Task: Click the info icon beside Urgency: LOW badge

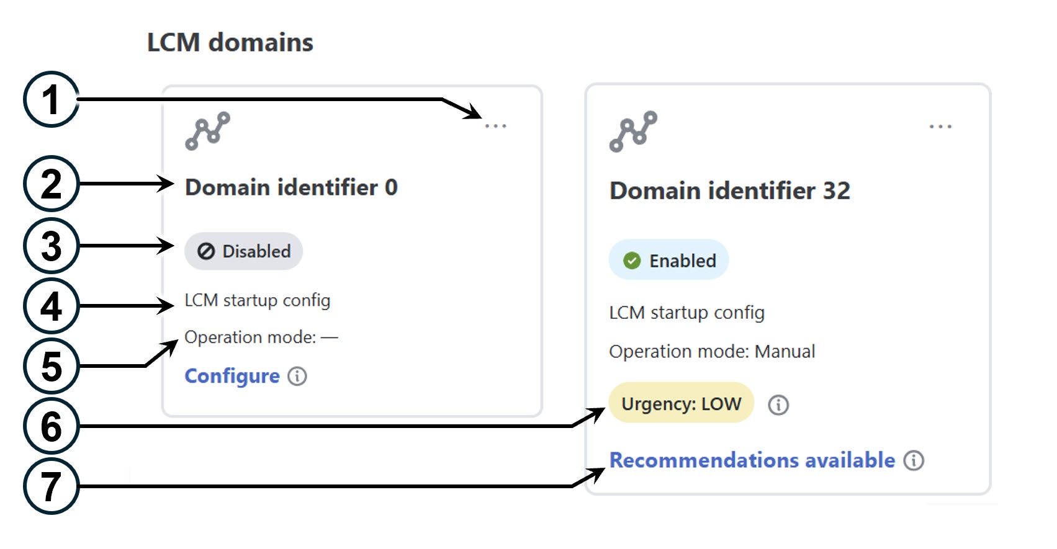Action: point(778,404)
